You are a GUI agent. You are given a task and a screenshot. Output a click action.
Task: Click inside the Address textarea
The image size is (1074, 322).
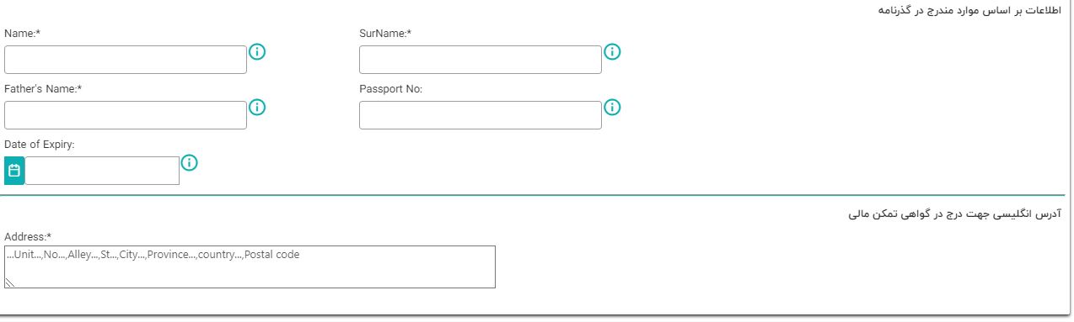(250, 267)
